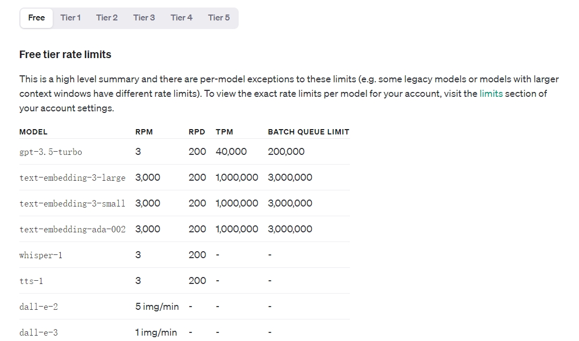Switch to the Tier 2 tab
This screenshot has height=341, width=579.
[x=107, y=18]
